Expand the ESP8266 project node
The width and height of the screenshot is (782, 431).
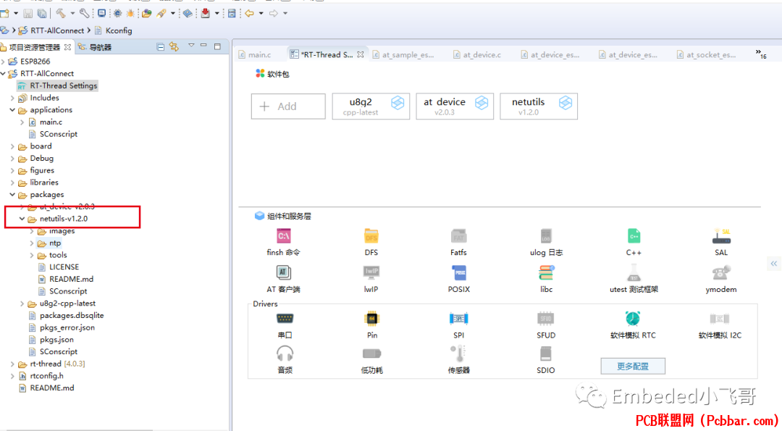pos(4,62)
